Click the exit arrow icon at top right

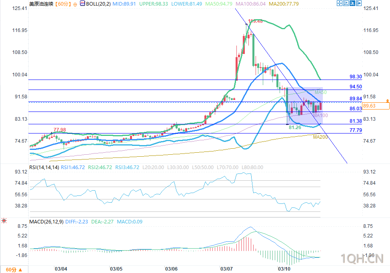359,3
